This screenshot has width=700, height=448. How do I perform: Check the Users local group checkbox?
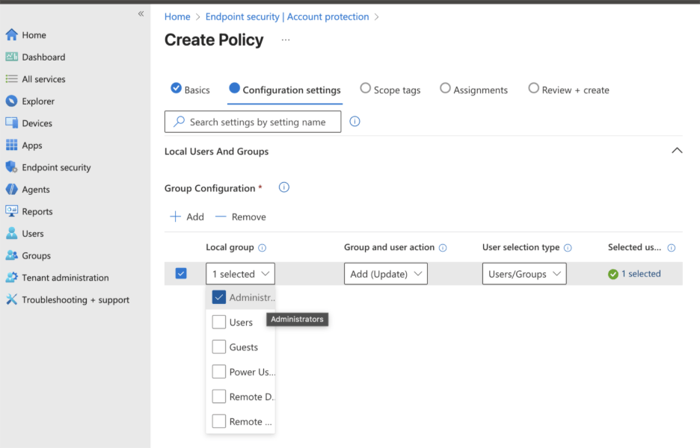[x=219, y=322]
